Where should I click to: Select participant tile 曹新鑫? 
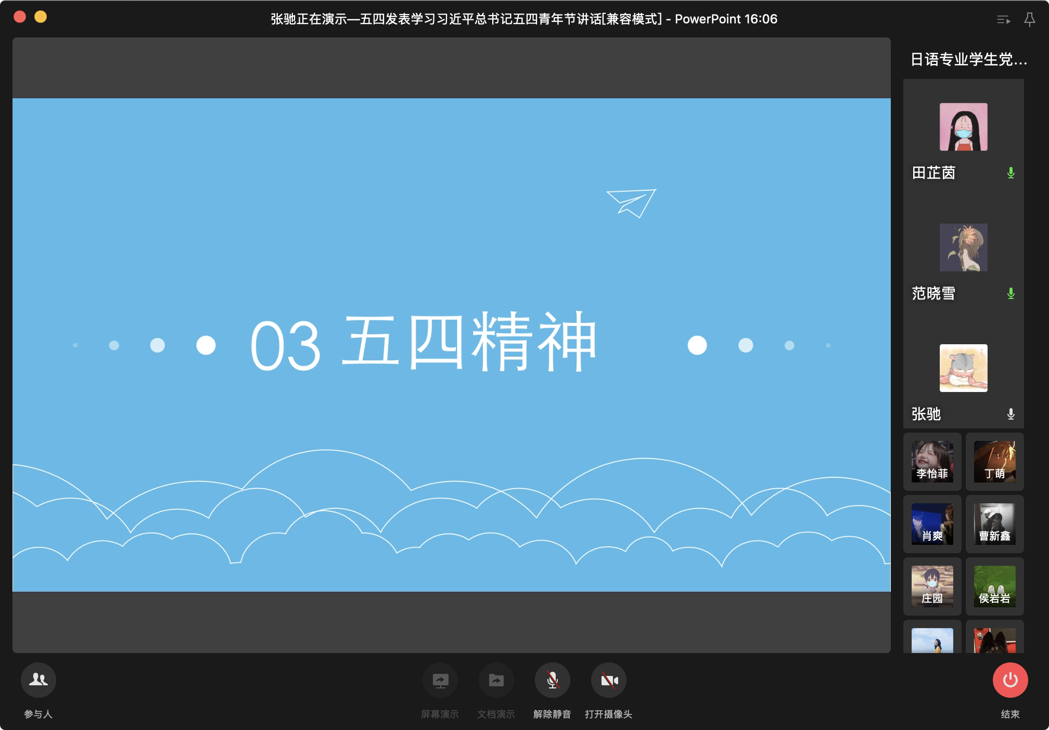tap(994, 524)
